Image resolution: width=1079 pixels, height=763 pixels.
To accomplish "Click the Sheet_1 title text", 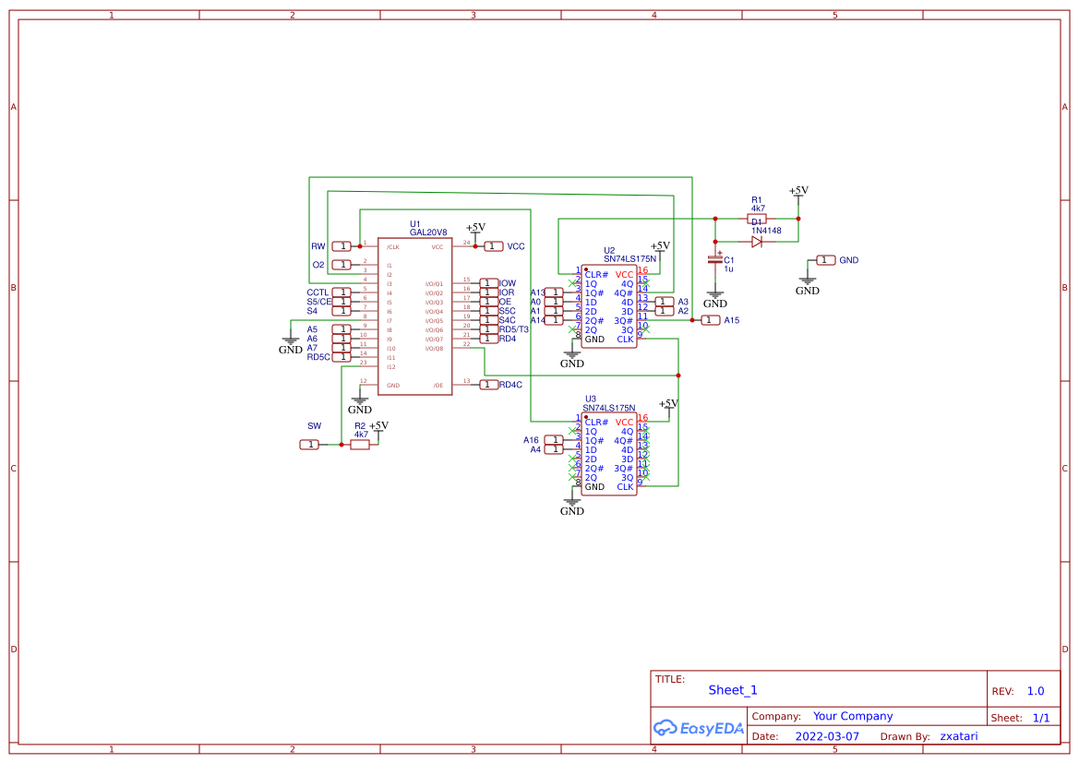I will tap(732, 689).
